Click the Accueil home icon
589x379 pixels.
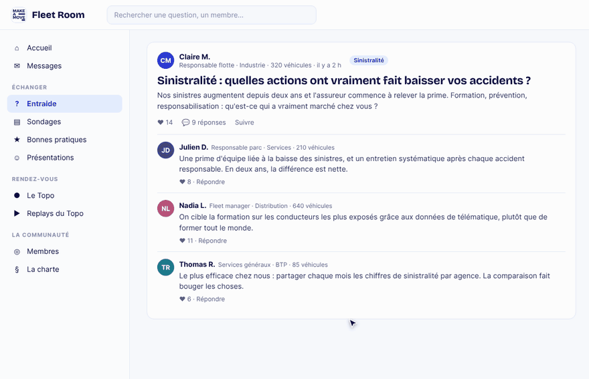(17, 48)
